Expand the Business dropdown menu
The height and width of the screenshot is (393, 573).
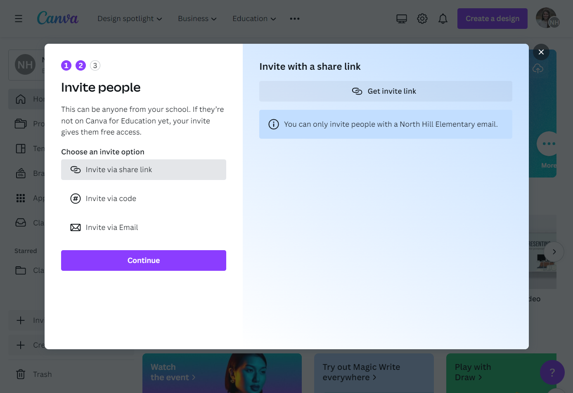(197, 19)
